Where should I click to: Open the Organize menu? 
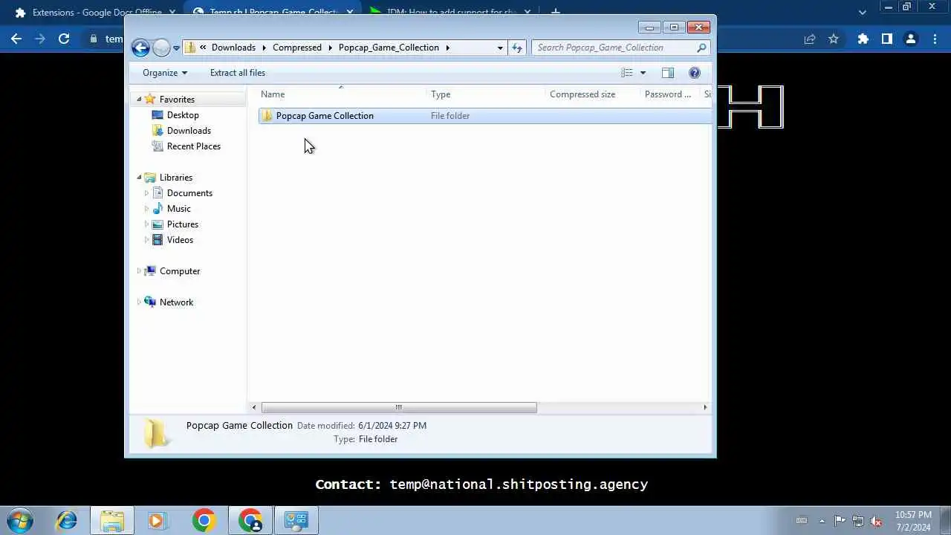coord(165,73)
